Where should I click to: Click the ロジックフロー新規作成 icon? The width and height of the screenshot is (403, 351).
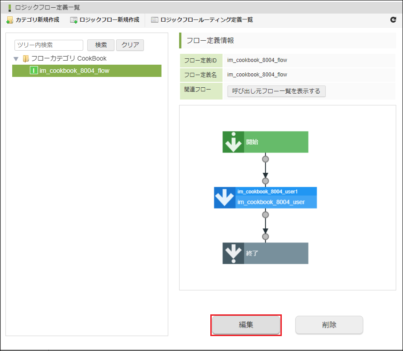[x=74, y=20]
